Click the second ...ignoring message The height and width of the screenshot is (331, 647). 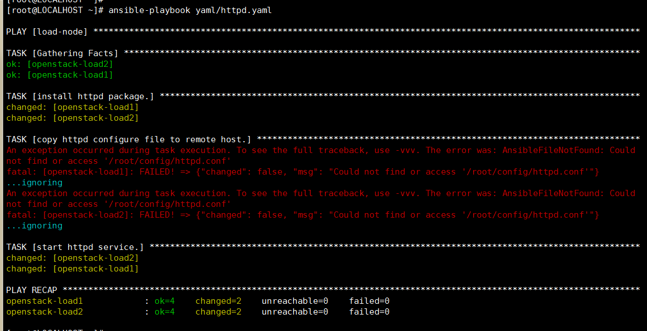[34, 226]
